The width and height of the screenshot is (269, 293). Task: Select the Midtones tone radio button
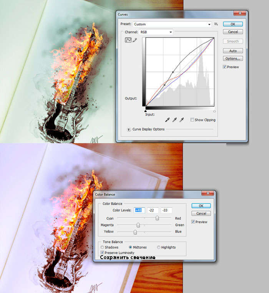tap(130, 247)
